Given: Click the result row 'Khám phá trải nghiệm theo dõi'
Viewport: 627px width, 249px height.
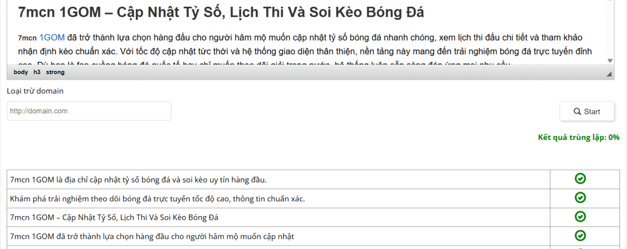Looking at the screenshot, I should point(157,199).
